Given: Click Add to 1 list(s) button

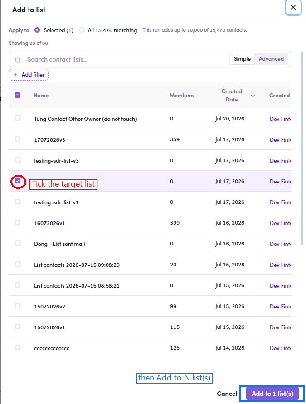Looking at the screenshot, I should click(x=272, y=394).
